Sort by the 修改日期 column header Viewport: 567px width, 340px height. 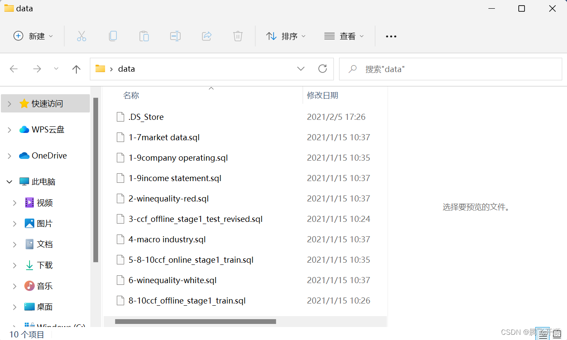pos(323,96)
